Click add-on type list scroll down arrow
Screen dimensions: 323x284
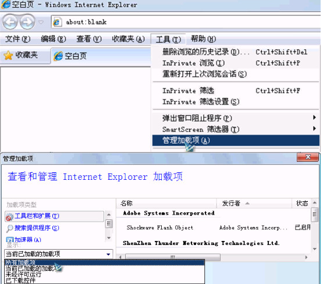[109, 238]
